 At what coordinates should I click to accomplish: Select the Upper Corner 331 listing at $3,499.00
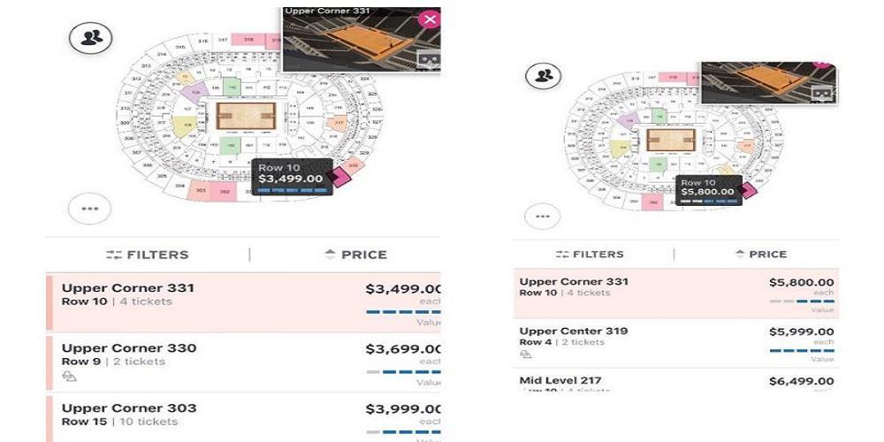tap(243, 301)
